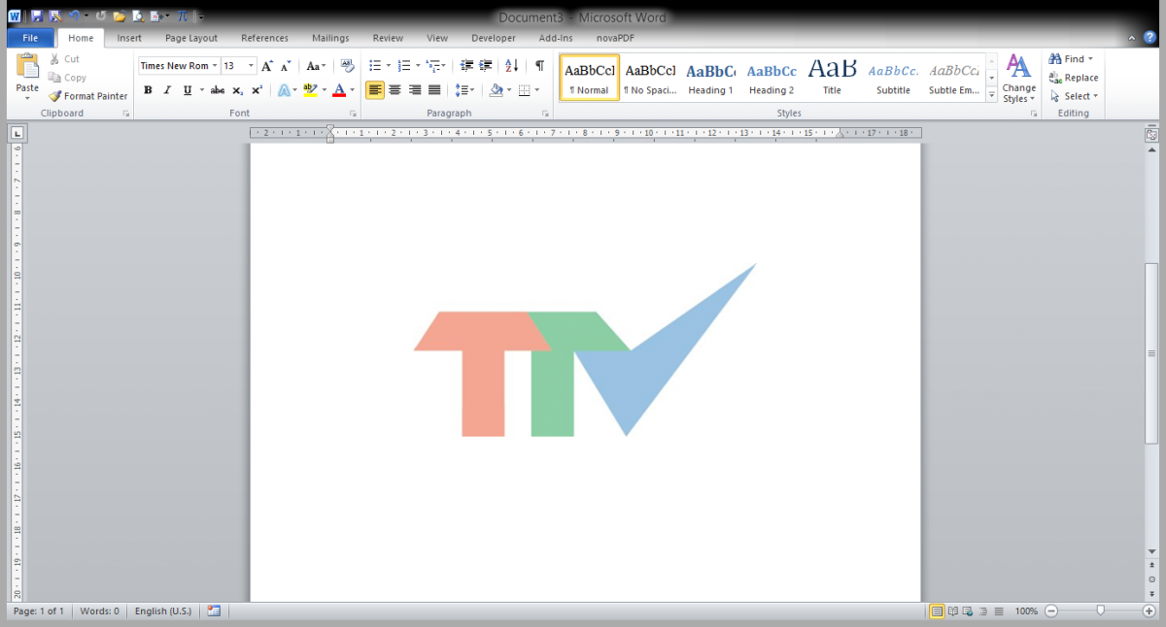The width and height of the screenshot is (1166, 627).
Task: Shrink the font size
Action: click(286, 66)
